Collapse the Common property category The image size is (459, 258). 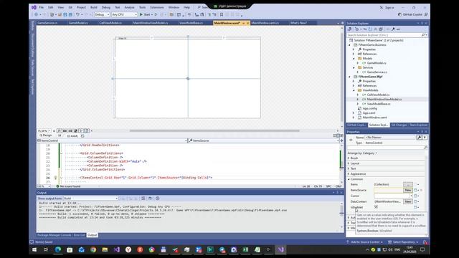(x=349, y=179)
